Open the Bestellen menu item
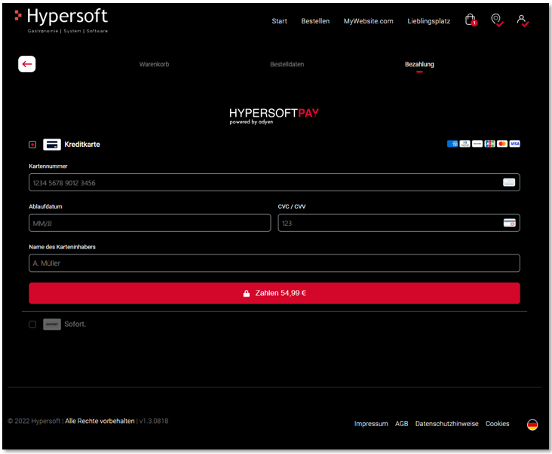Screen dimensions: 552x454 coord(315,21)
